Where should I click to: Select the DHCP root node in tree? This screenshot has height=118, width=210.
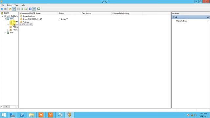6,13
